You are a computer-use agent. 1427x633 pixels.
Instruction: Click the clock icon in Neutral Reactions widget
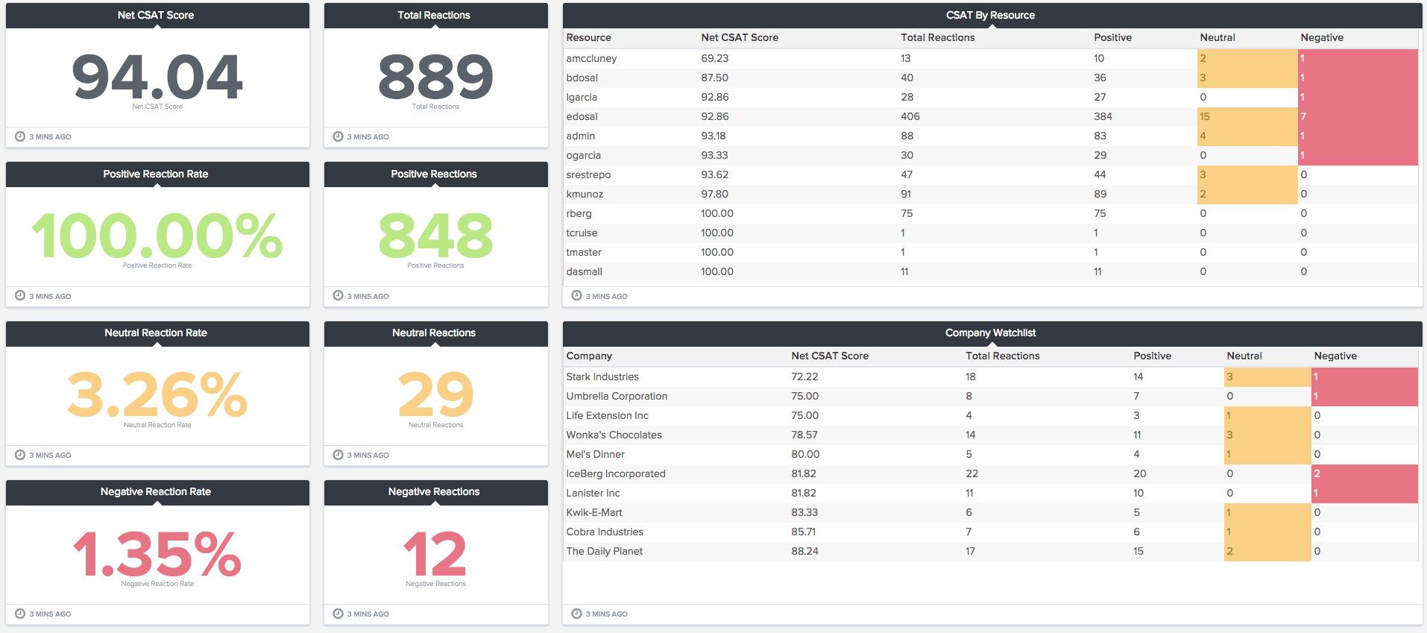338,455
